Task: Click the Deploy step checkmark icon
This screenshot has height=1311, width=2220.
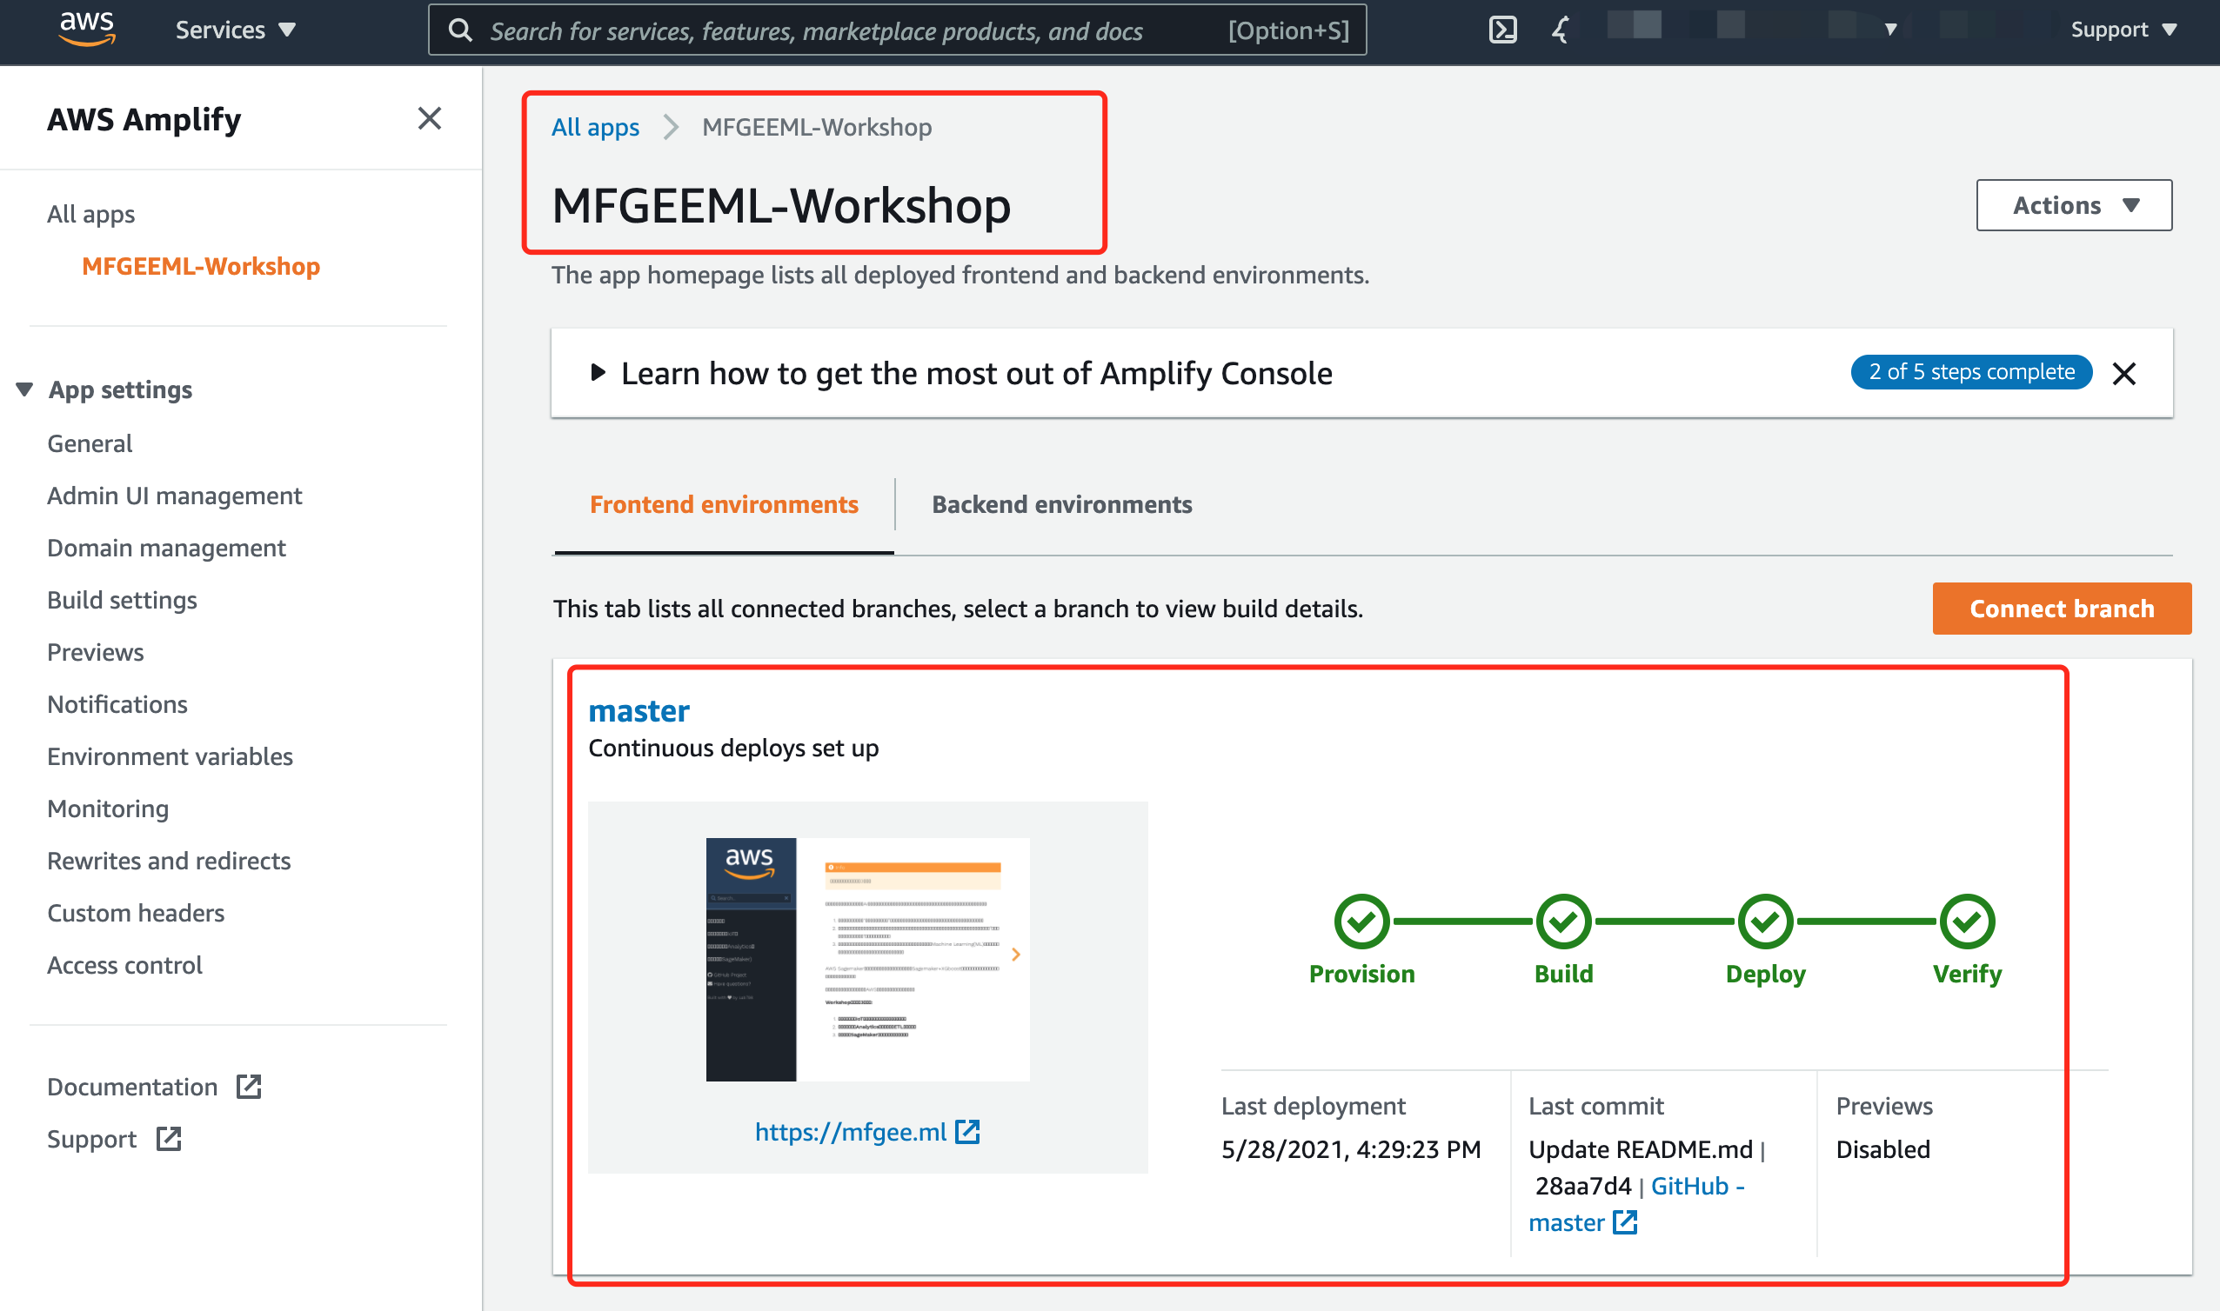Action: (1765, 922)
